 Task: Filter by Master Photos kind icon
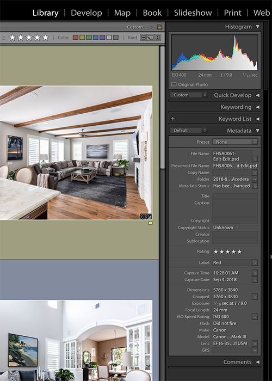143,38
